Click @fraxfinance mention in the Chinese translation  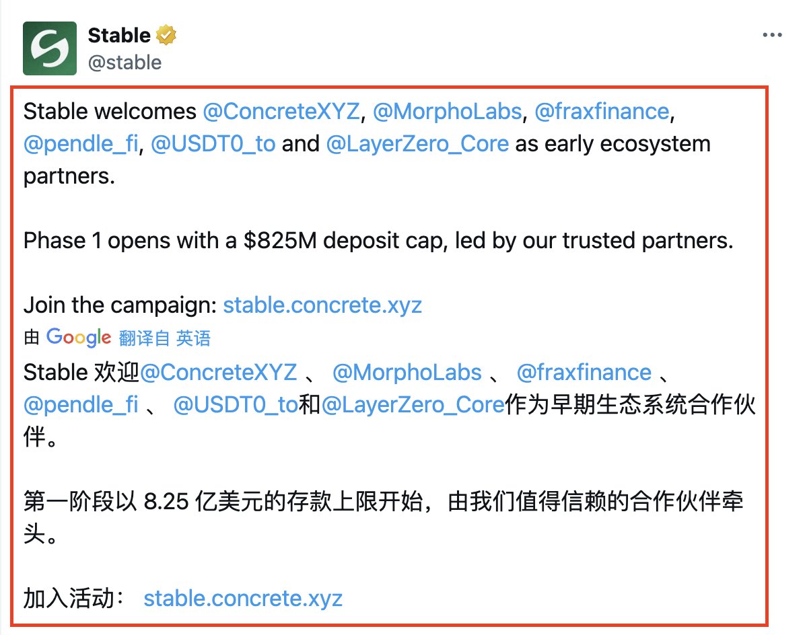[584, 373]
